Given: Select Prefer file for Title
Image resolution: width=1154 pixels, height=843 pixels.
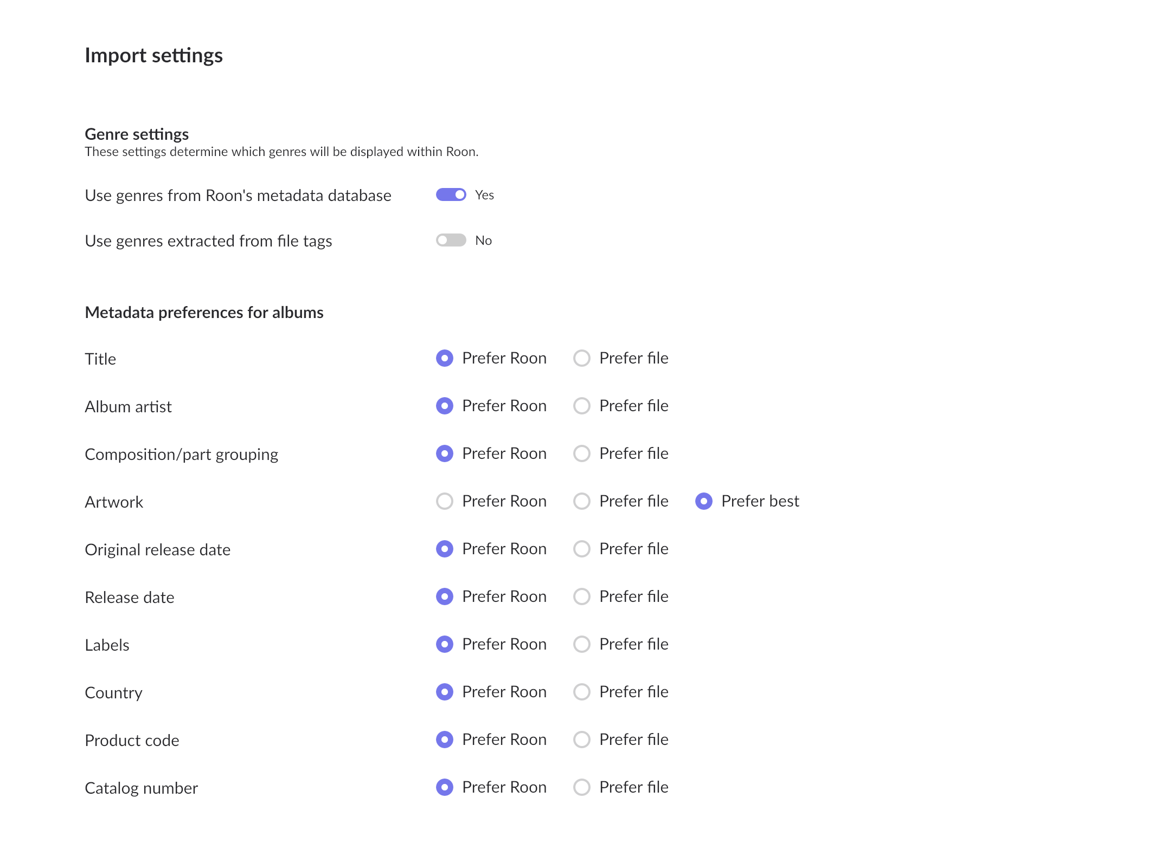Looking at the screenshot, I should (x=582, y=358).
